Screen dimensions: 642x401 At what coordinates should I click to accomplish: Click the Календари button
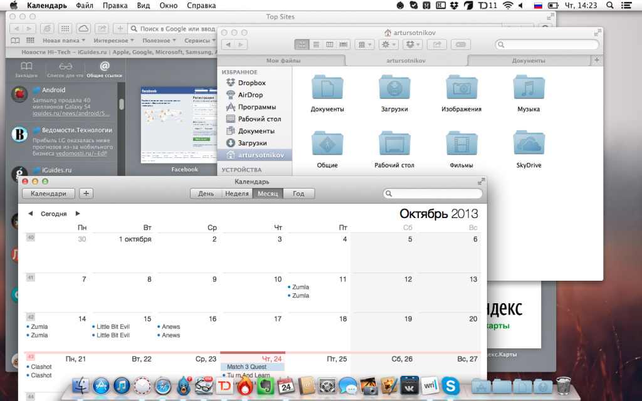tap(48, 194)
